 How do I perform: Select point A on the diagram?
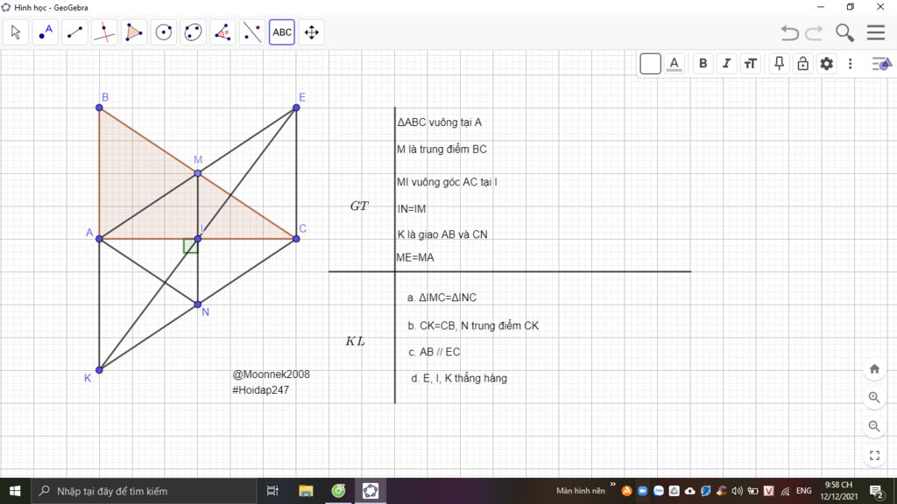click(99, 239)
